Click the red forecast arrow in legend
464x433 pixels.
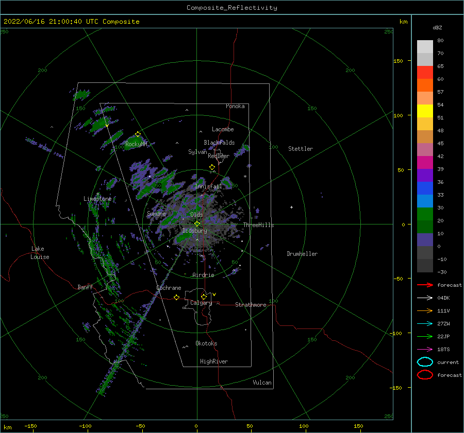coord(425,285)
